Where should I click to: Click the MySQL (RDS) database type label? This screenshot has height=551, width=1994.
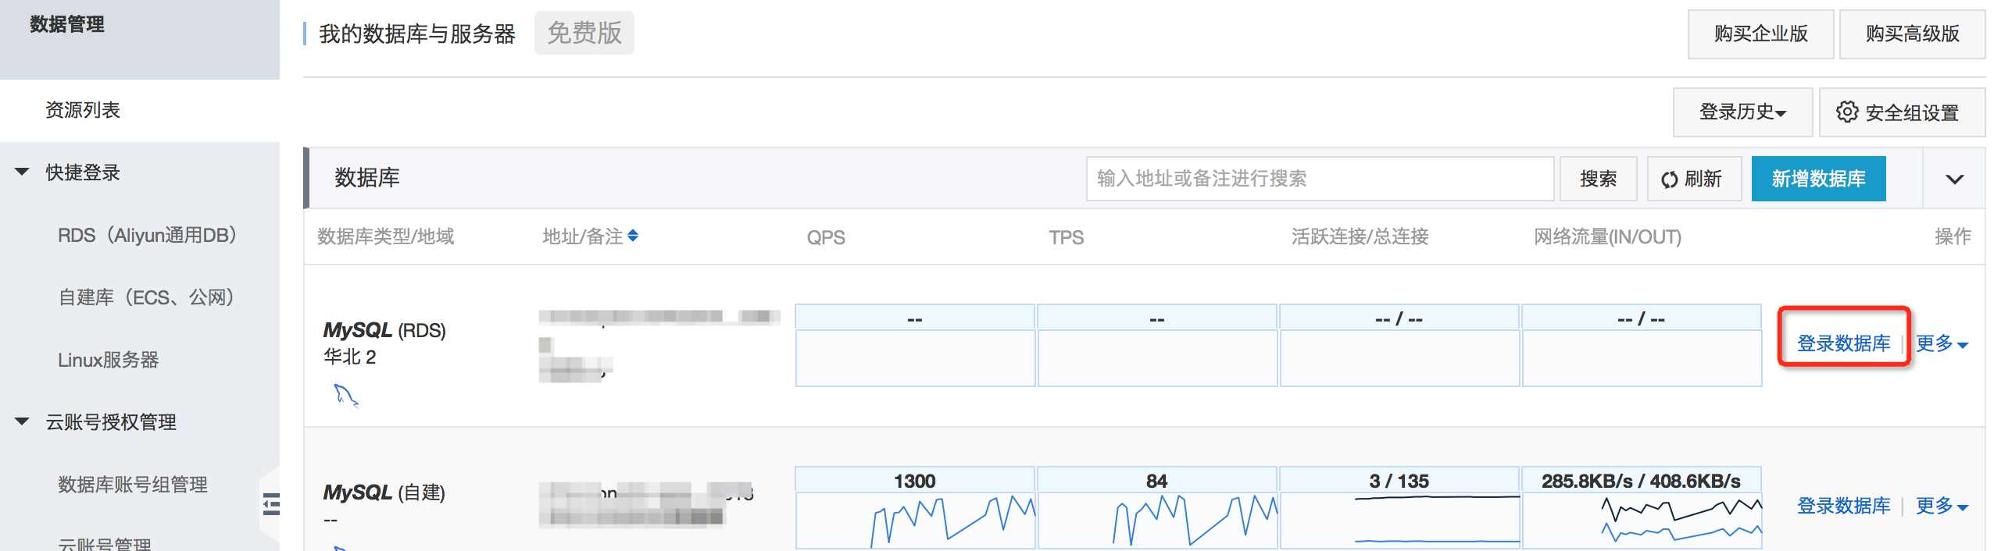[384, 330]
